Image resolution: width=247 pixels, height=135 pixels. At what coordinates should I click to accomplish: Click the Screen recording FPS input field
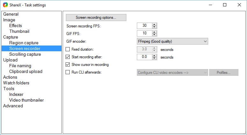(x=144, y=26)
